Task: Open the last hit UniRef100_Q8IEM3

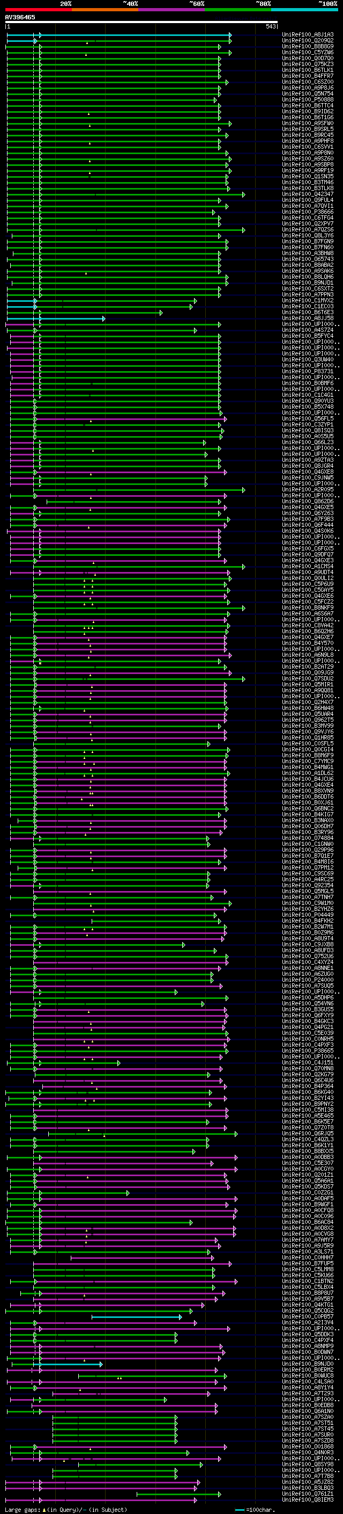Action: pos(308,1500)
